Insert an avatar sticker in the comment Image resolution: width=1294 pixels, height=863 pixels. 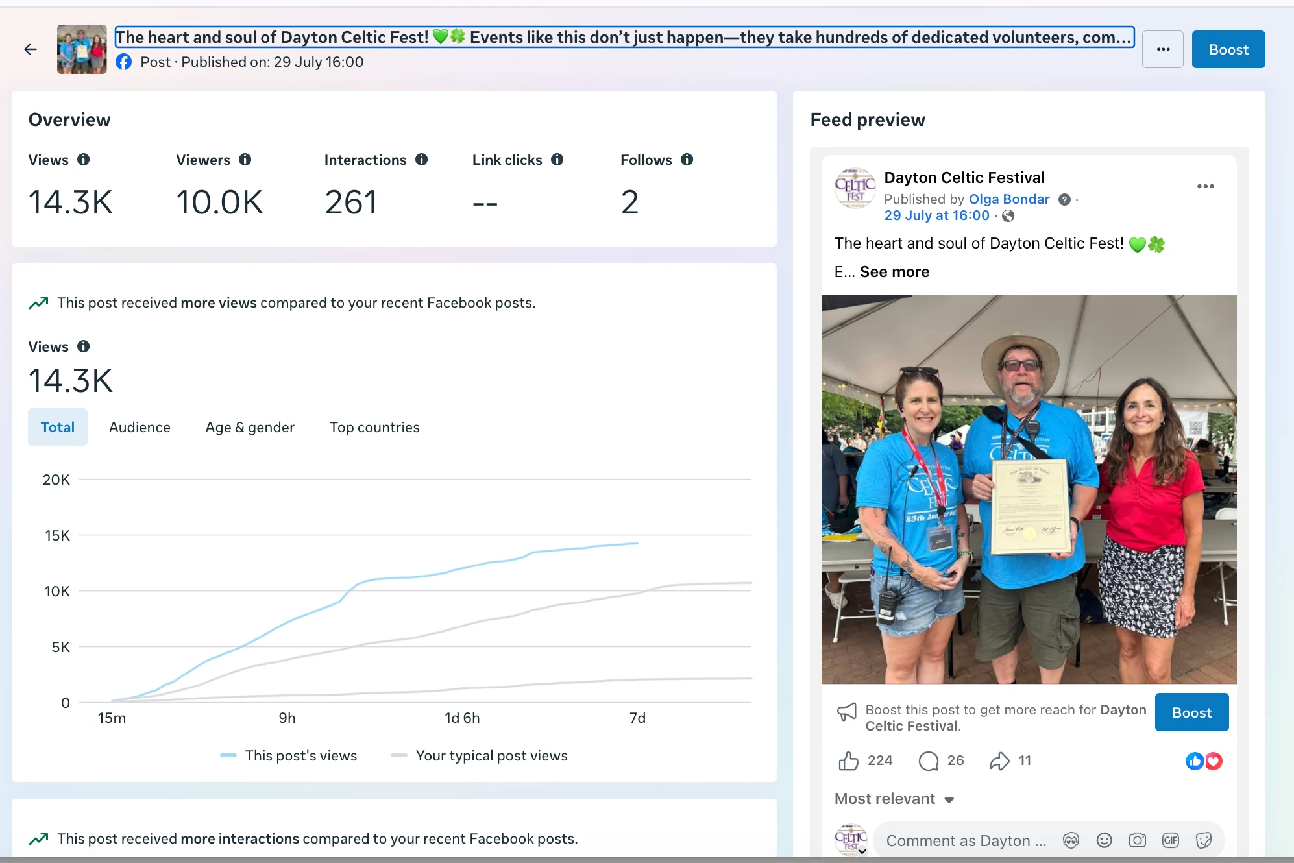[1071, 840]
